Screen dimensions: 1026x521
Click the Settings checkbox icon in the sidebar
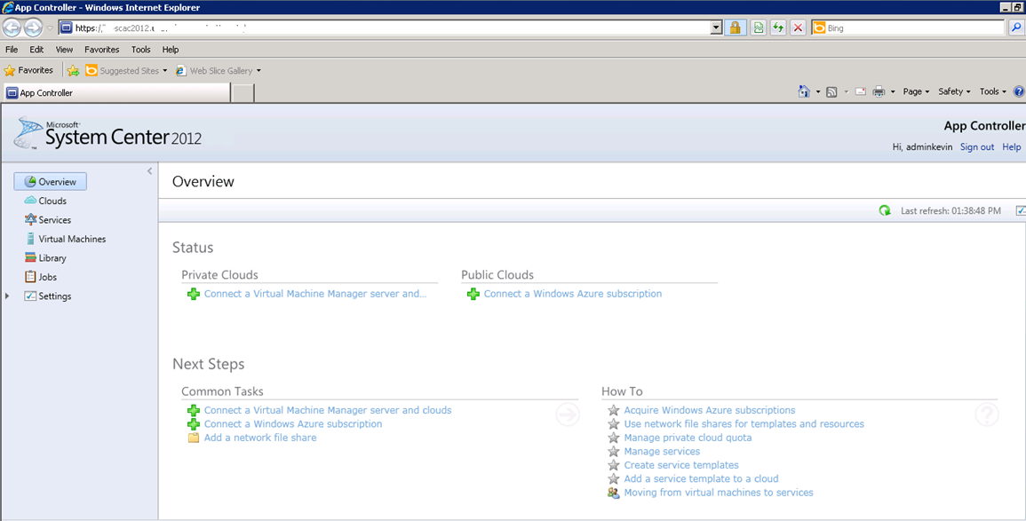point(30,296)
